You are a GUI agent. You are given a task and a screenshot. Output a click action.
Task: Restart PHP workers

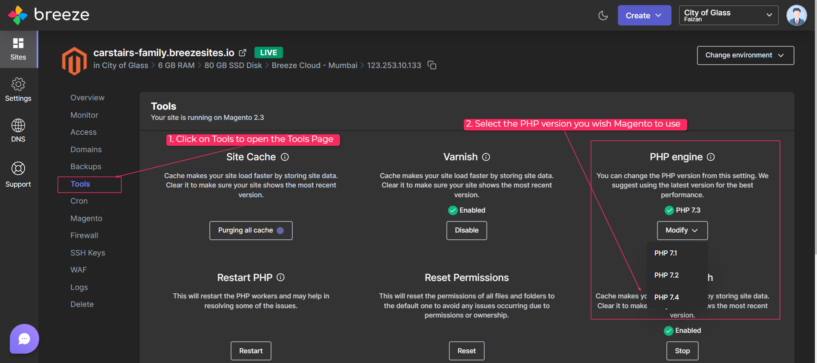point(251,351)
